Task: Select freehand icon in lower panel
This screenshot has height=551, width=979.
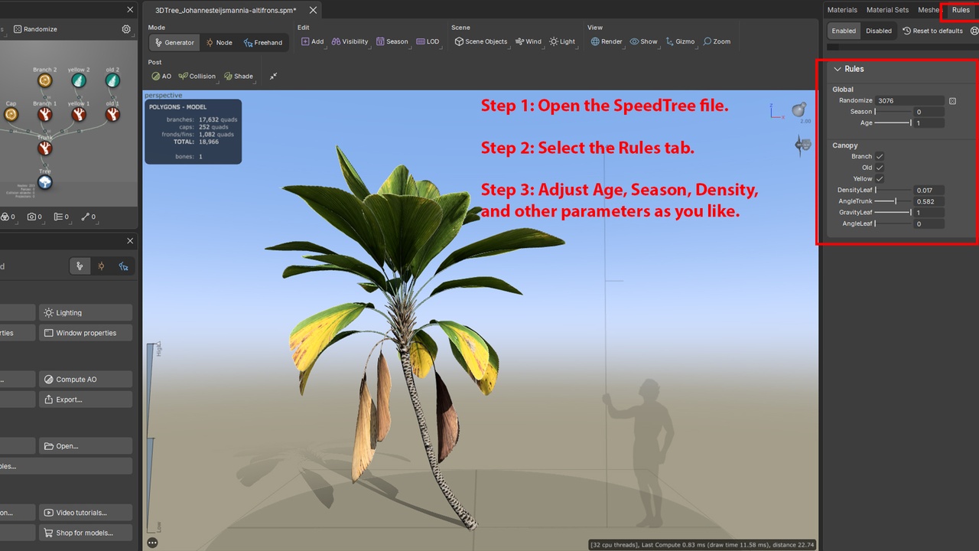Action: [x=123, y=266]
